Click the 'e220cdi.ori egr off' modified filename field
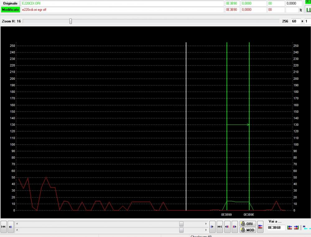Image resolution: width=311 pixels, height=237 pixels. pos(122,10)
